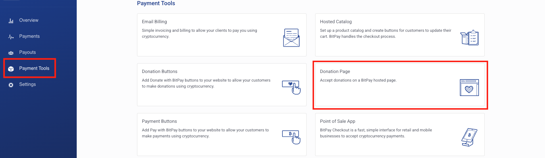Open the Email Billing card title
This screenshot has width=545, height=158.
[154, 22]
